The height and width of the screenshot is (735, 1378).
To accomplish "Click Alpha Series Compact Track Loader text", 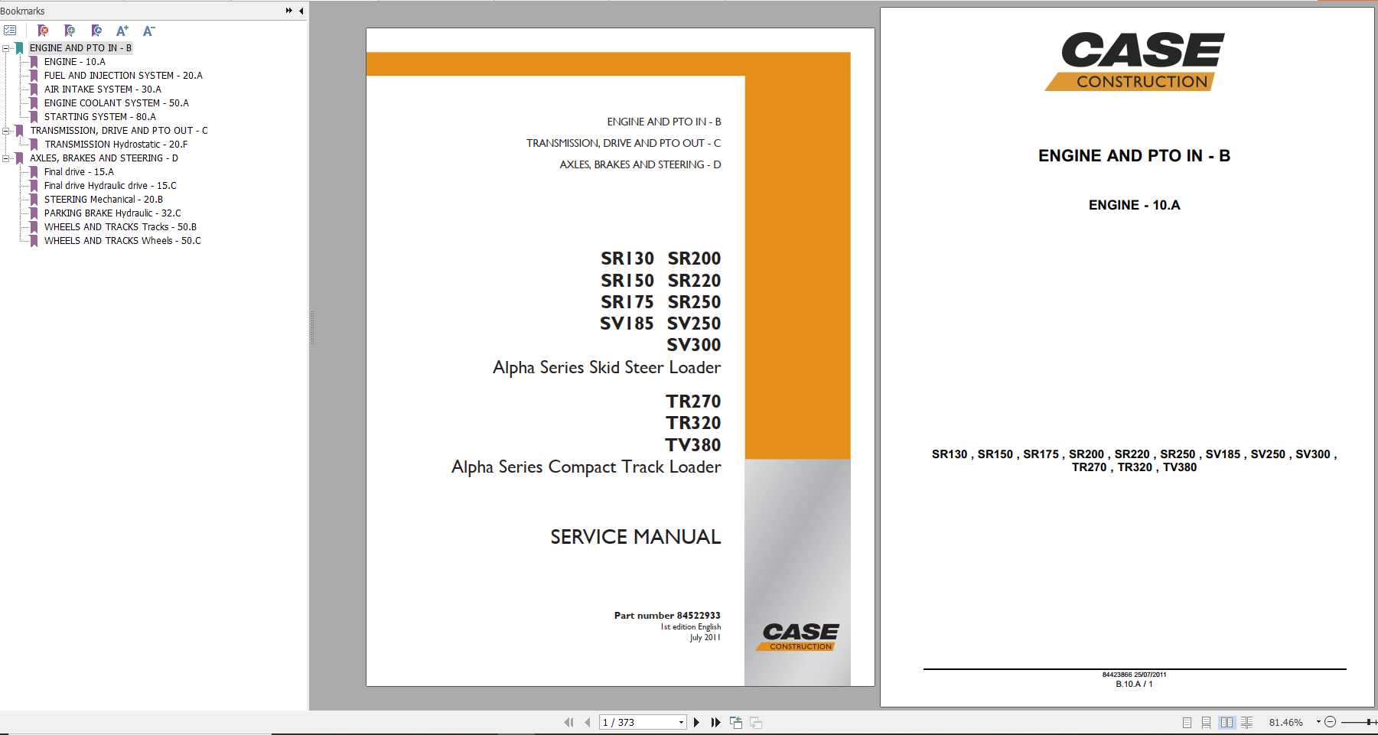I will pyautogui.click(x=586, y=467).
